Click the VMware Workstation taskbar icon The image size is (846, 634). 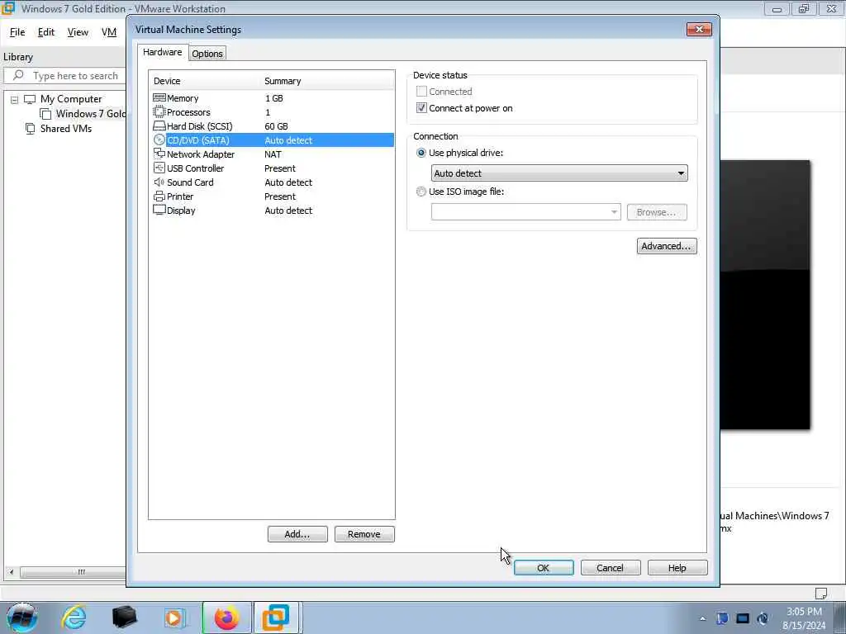(276, 617)
